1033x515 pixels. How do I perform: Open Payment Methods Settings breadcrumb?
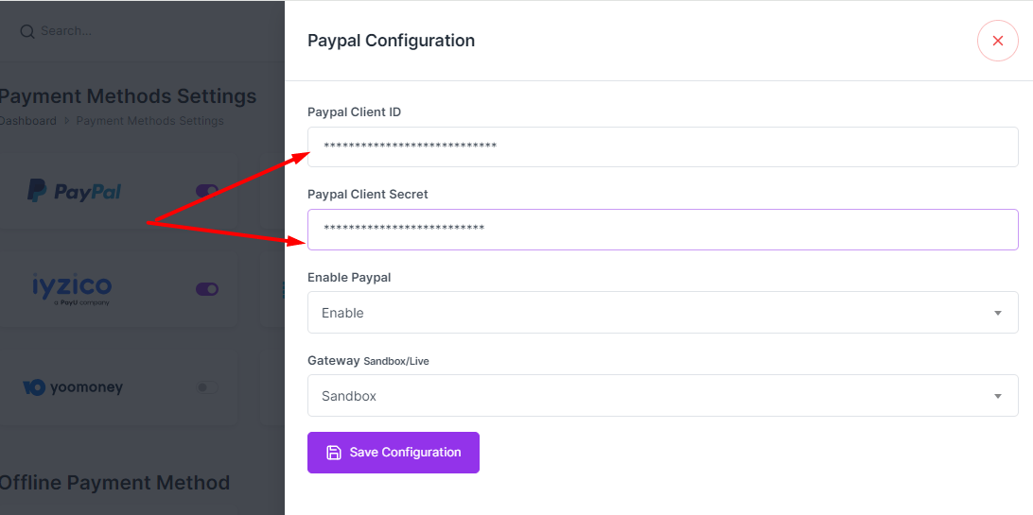pyautogui.click(x=150, y=121)
